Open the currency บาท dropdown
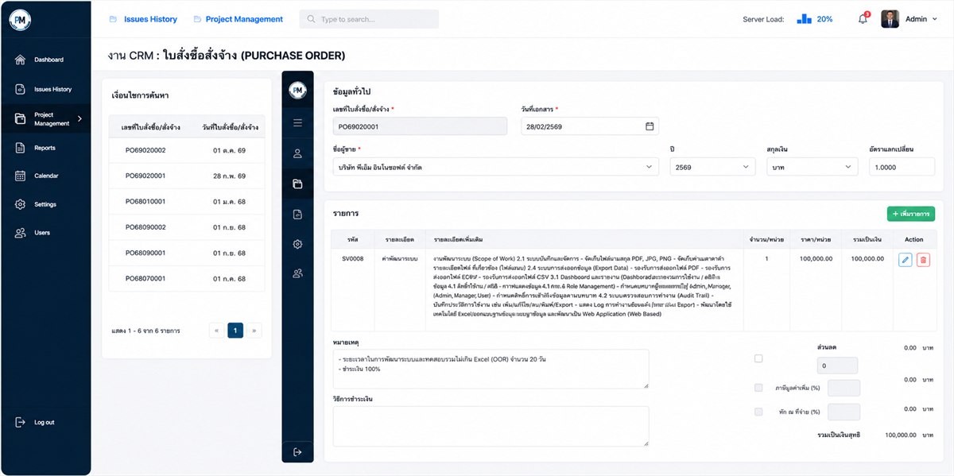This screenshot has height=476, width=954. [812, 167]
